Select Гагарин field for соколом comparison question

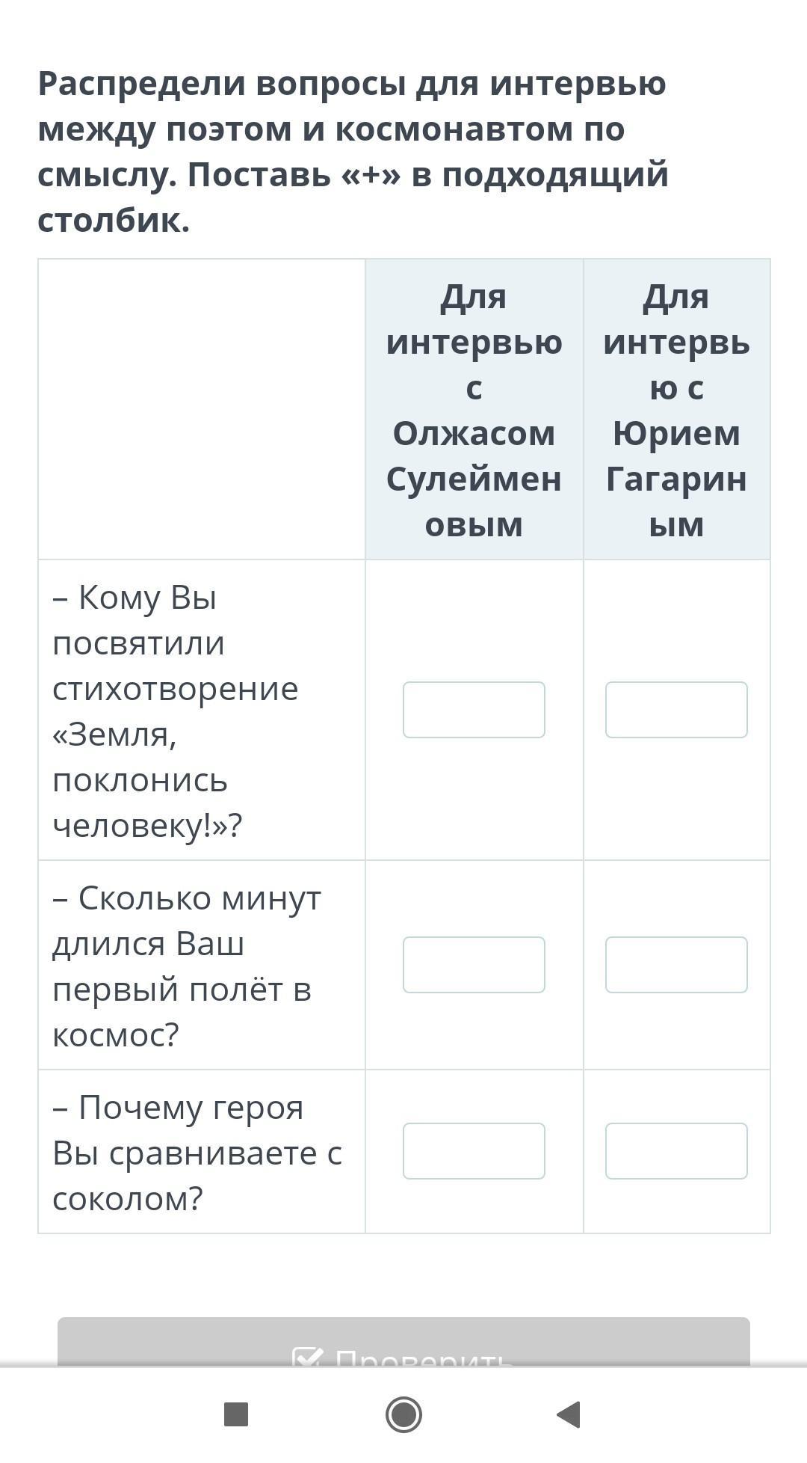click(x=676, y=1151)
